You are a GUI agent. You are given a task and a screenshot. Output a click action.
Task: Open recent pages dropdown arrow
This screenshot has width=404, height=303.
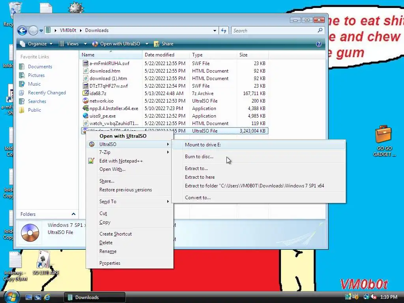(41, 31)
